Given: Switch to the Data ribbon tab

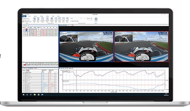Looking at the screenshot, I should pyautogui.click(x=58, y=16).
